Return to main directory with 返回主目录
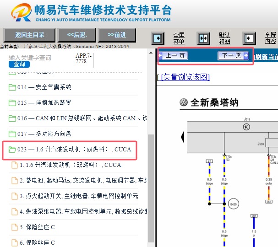This screenshot has width=278, height=247. pos(30,35)
